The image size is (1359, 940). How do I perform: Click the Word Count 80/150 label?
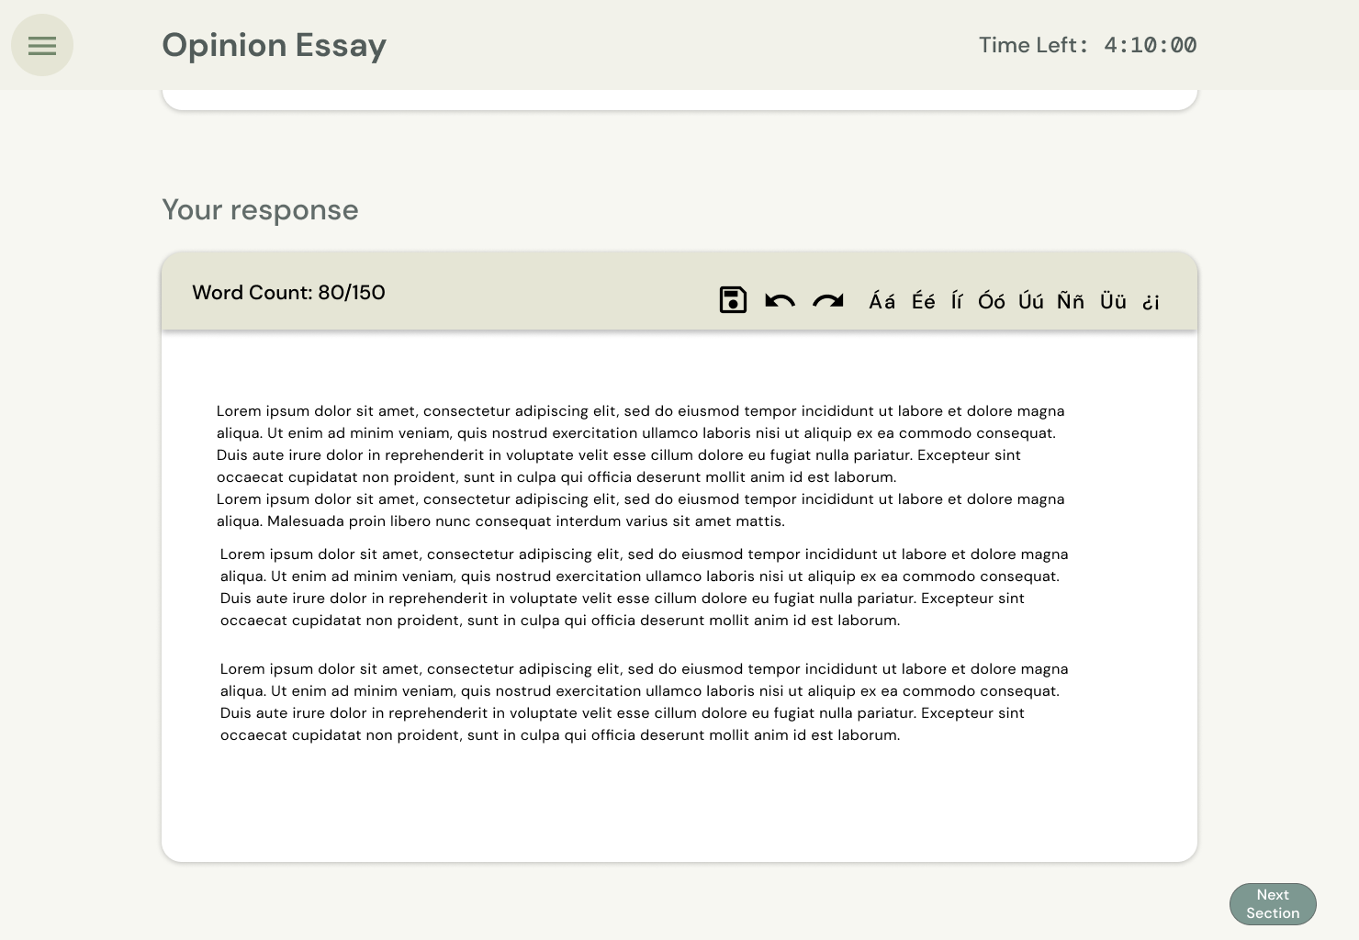tap(288, 293)
